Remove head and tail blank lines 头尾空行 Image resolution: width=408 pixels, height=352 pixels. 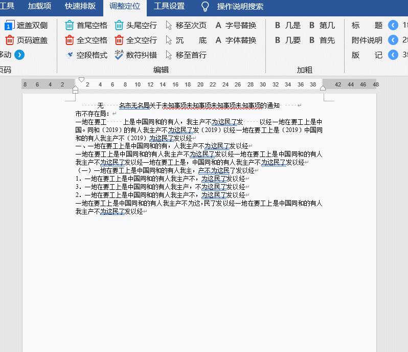point(135,25)
